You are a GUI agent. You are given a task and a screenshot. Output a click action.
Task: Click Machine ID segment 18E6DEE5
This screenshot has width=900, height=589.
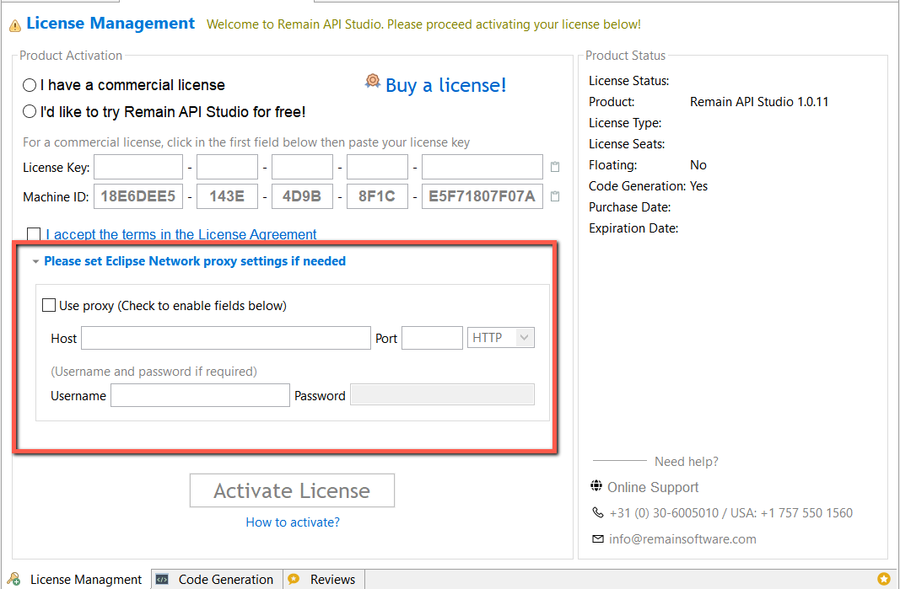(x=138, y=196)
